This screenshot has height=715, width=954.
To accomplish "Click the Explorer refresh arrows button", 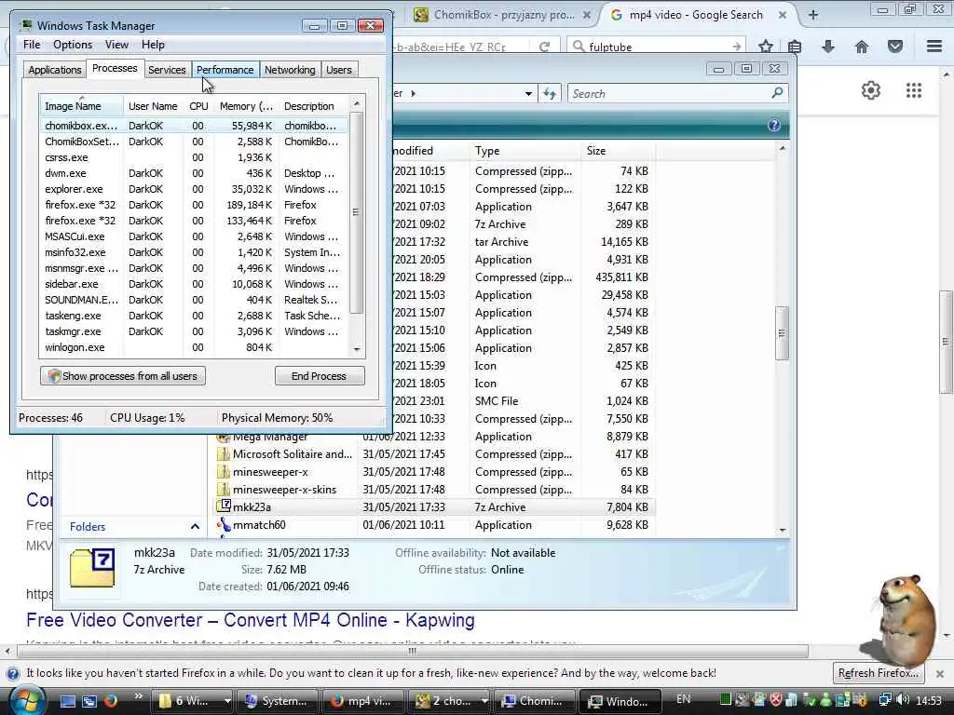I will tap(550, 94).
